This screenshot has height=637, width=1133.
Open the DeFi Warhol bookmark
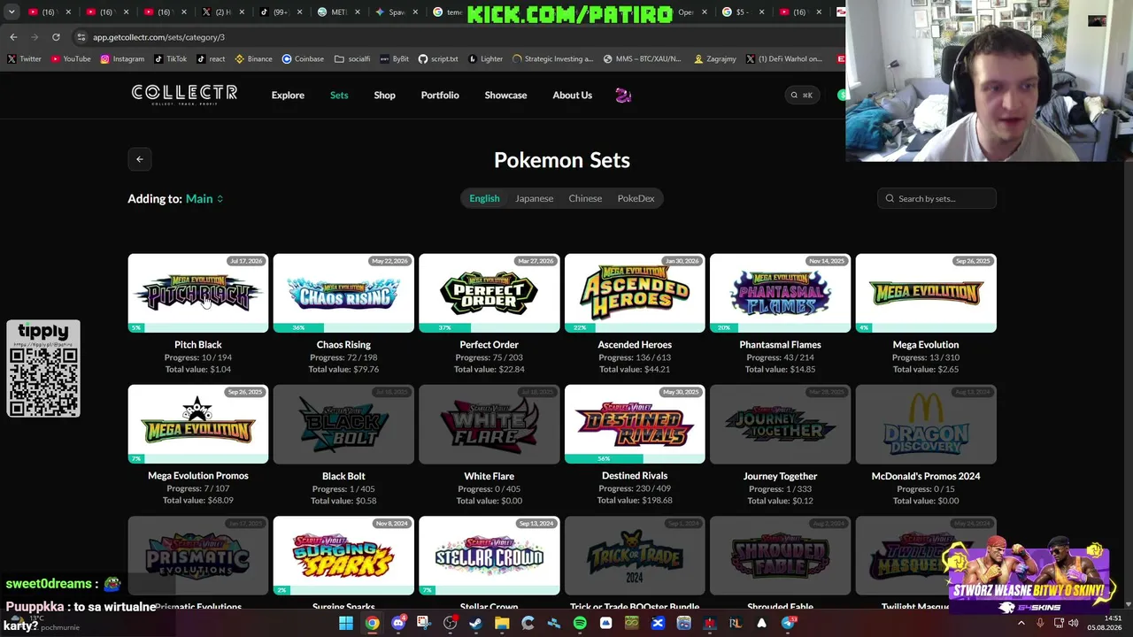tap(784, 59)
